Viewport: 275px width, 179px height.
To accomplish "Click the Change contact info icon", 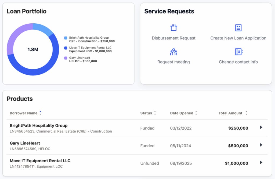I will pyautogui.click(x=239, y=52).
